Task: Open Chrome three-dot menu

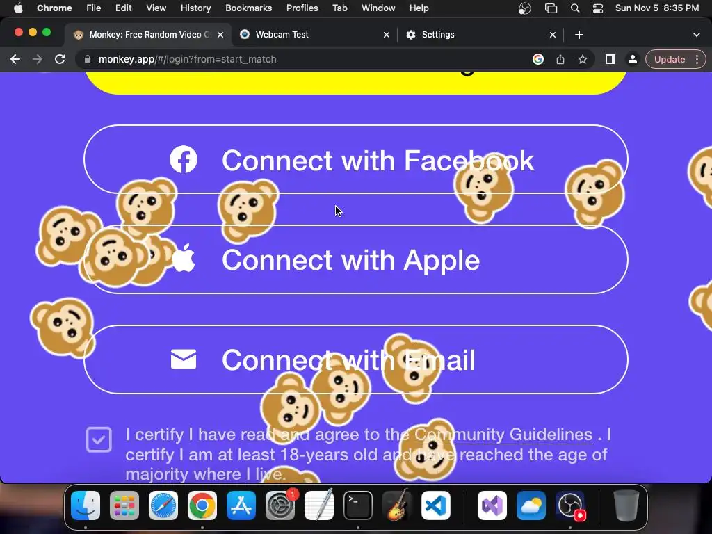Action: tap(697, 60)
